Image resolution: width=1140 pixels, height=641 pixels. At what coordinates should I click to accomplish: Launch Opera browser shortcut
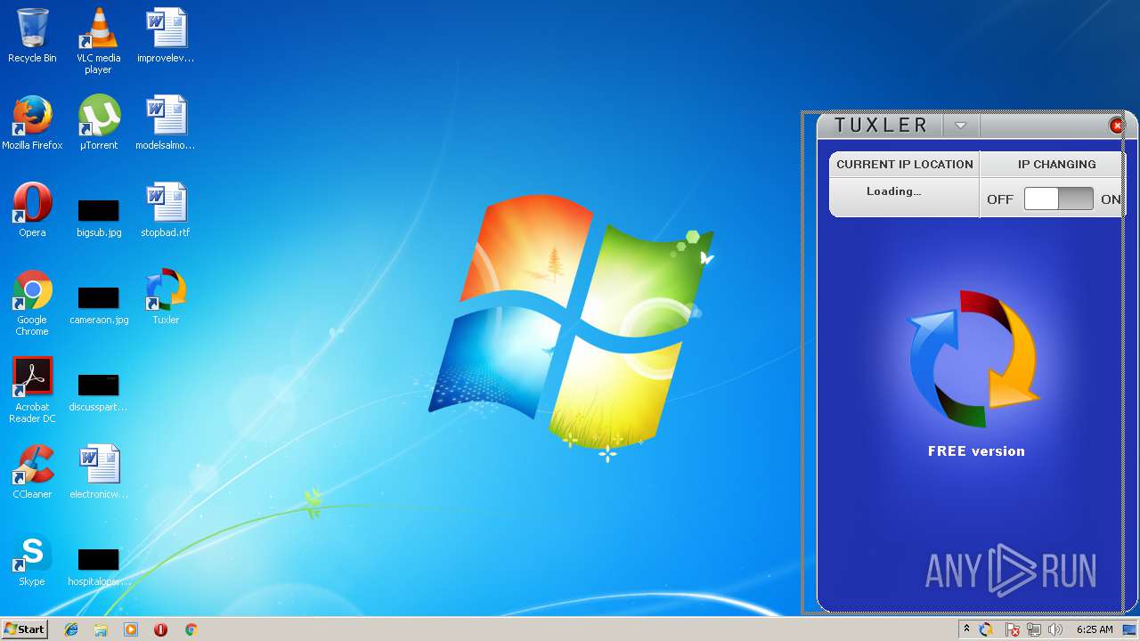[32, 210]
